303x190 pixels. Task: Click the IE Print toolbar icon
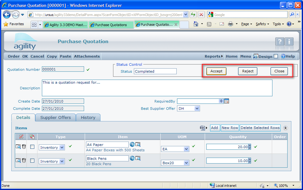click(230, 24)
